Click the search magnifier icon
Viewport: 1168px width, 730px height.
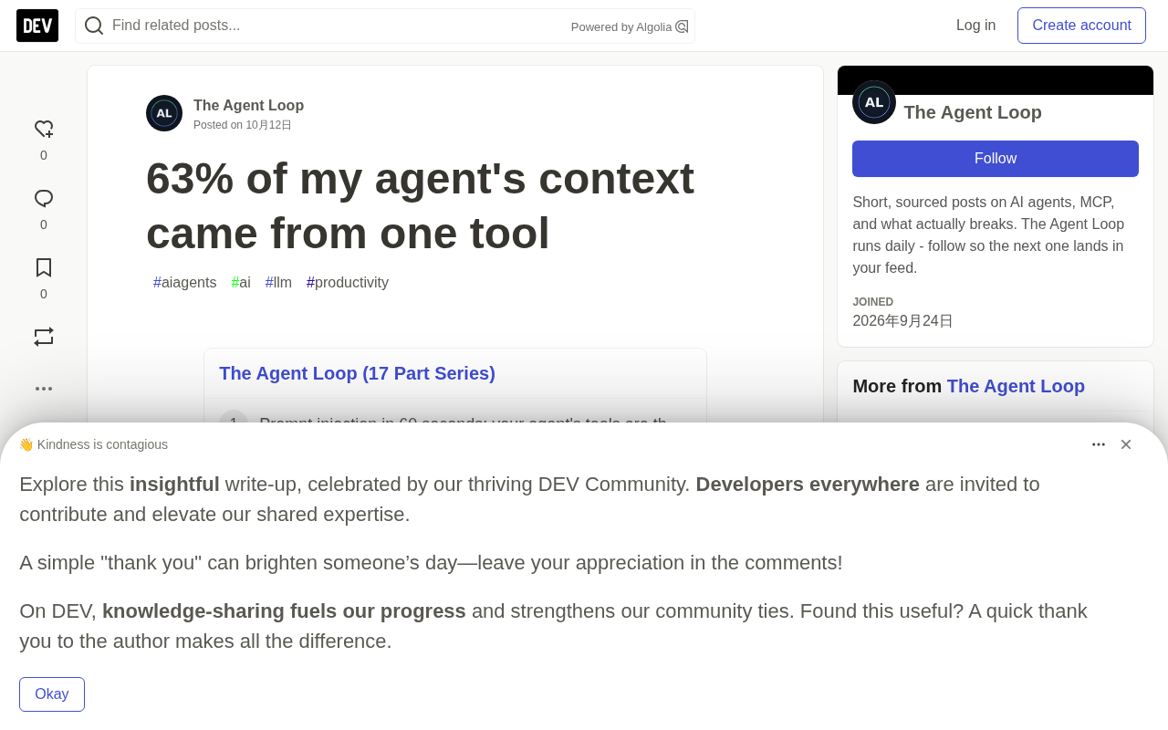94,26
